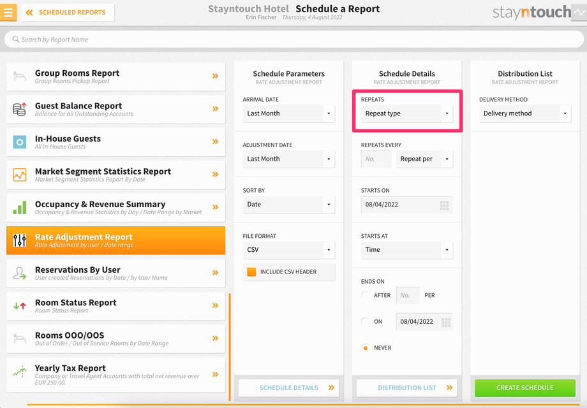Click the Yearly Tax Report graph icon

(x=20, y=372)
